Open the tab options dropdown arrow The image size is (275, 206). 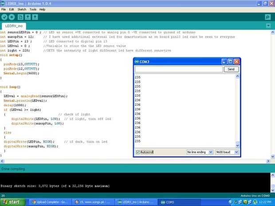pyautogui.click(x=268, y=26)
